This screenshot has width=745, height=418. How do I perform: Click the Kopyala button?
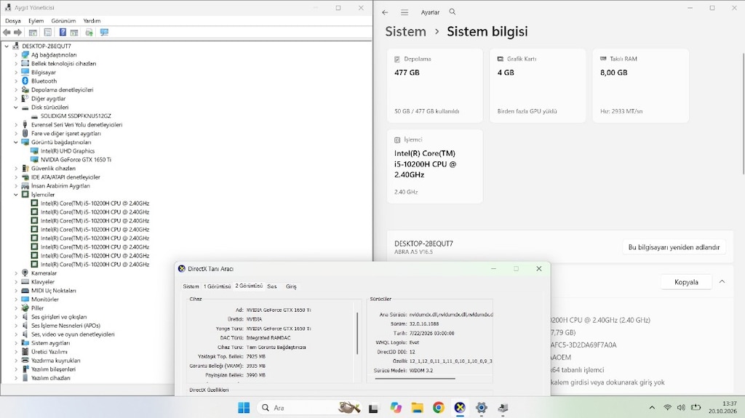[x=686, y=282]
